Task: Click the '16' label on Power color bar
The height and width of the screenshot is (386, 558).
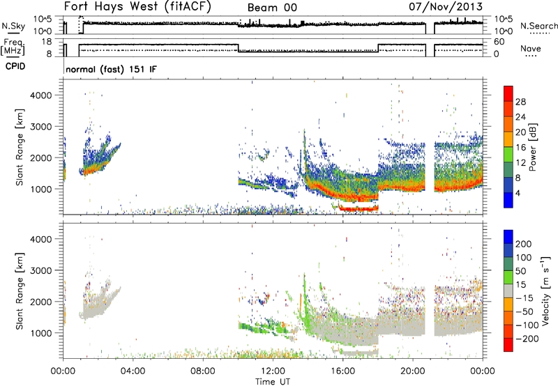Action: click(x=520, y=148)
